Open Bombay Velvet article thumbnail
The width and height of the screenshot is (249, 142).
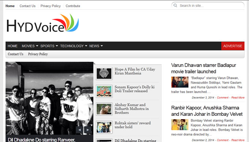click(180, 125)
